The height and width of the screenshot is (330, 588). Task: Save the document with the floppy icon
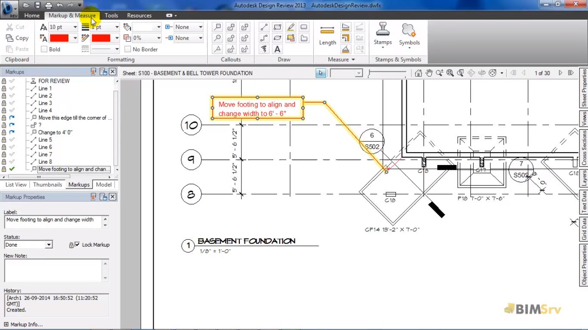click(37, 5)
